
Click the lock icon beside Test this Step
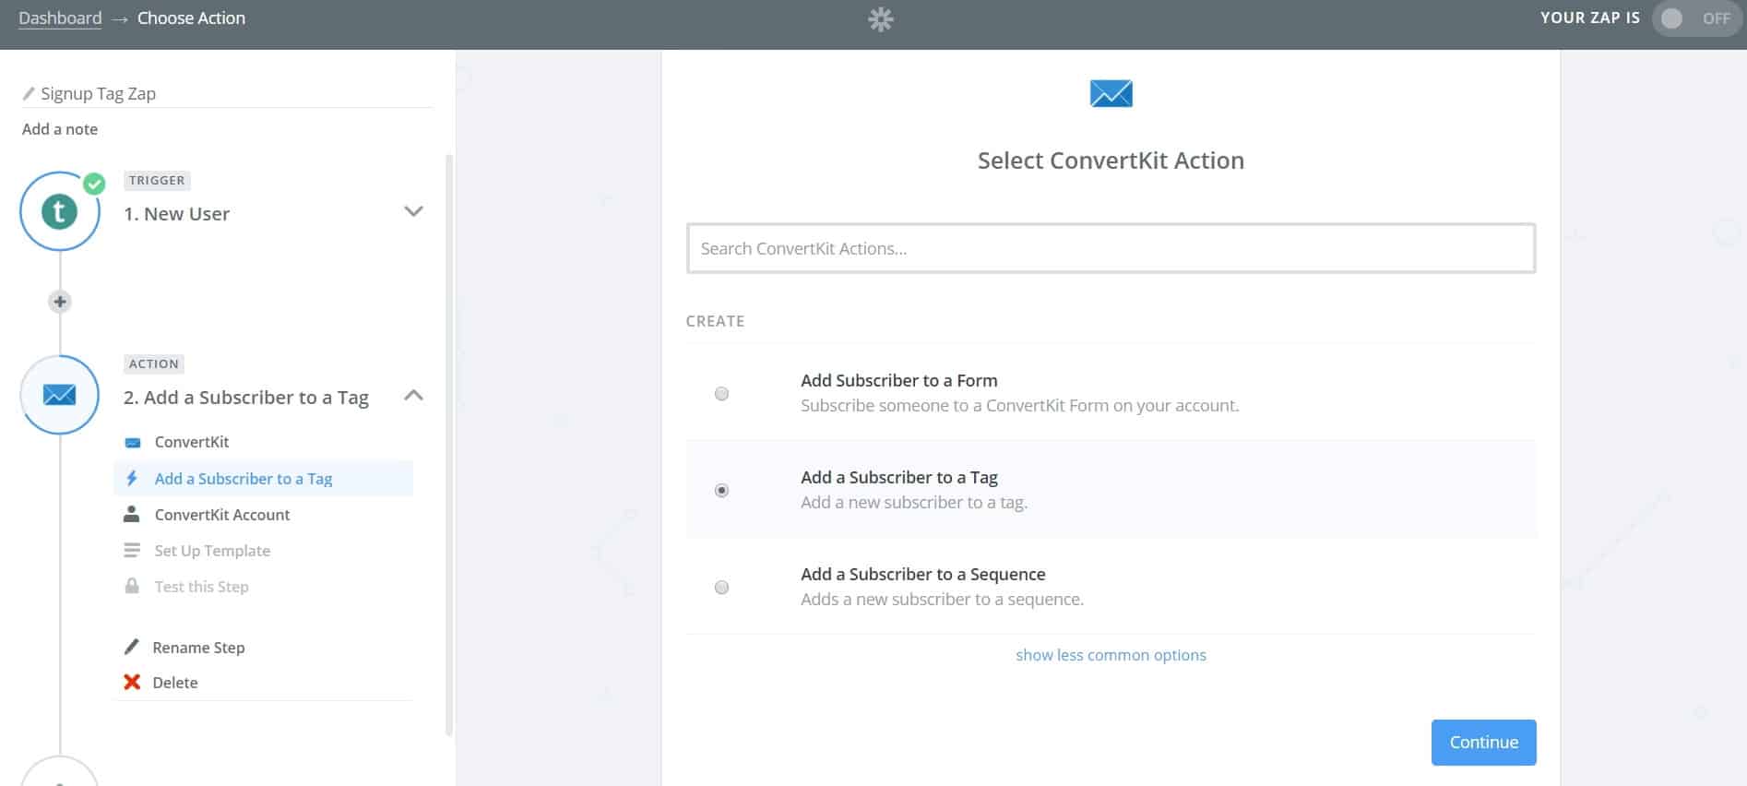pos(132,586)
